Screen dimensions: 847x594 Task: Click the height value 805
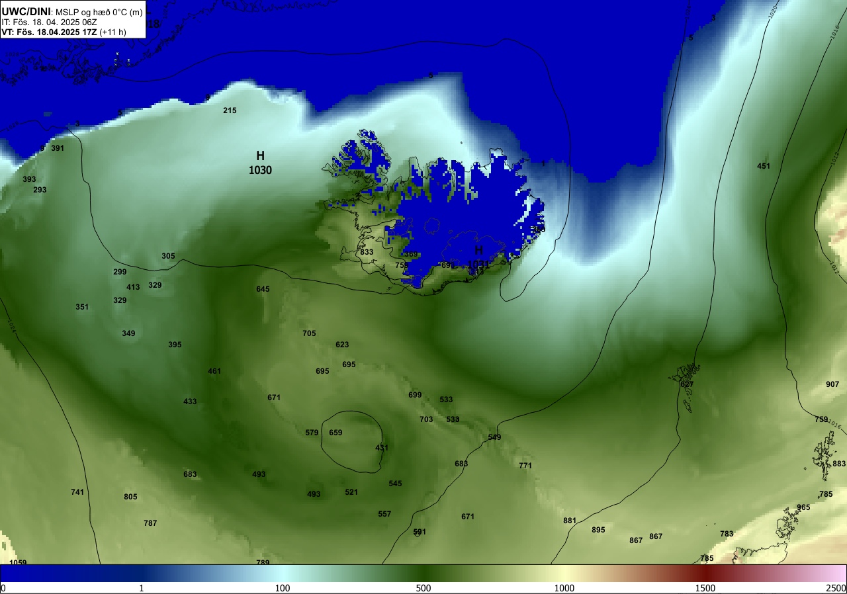click(130, 497)
